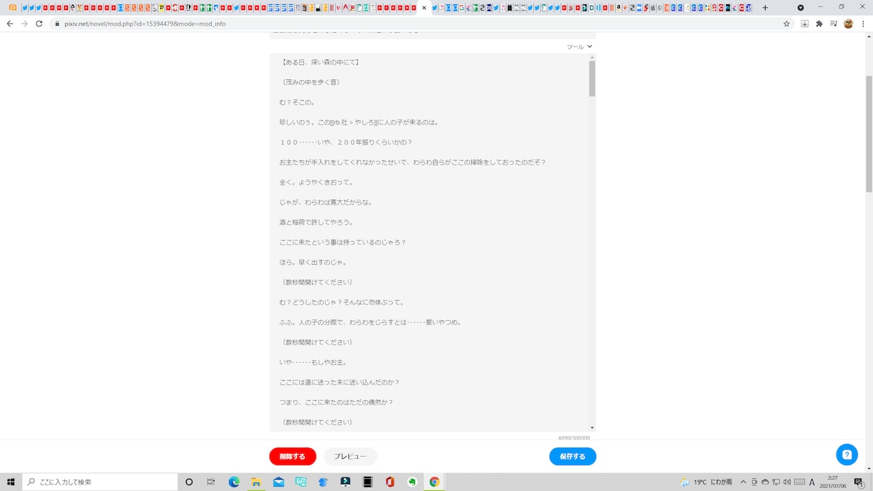873x491 pixels.
Task: Click line 【ある日、深い森の中にて】
Action: [320, 62]
